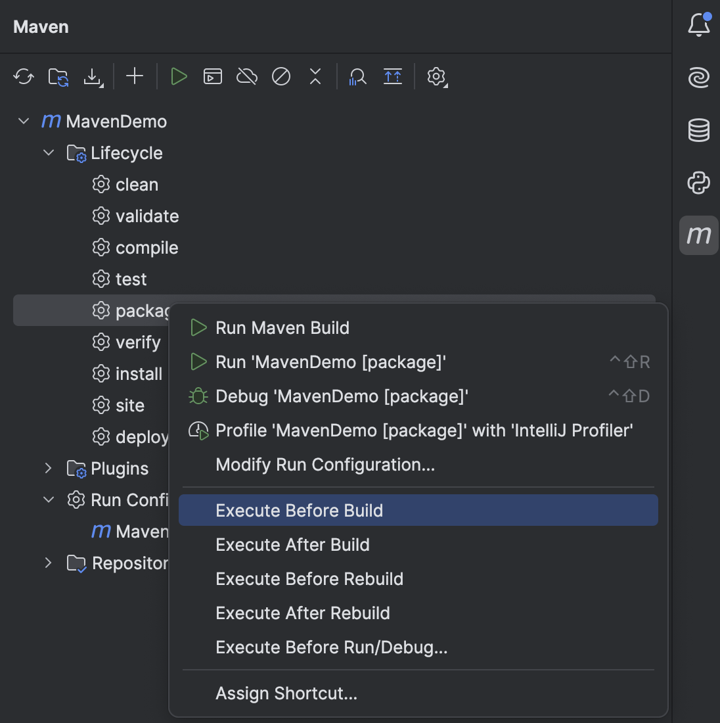Execute a Maven goal via the toolbar icon
Screen dimensions: 720x723
(212, 76)
